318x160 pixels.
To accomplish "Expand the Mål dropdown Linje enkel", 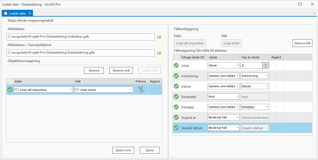I will [131, 90].
